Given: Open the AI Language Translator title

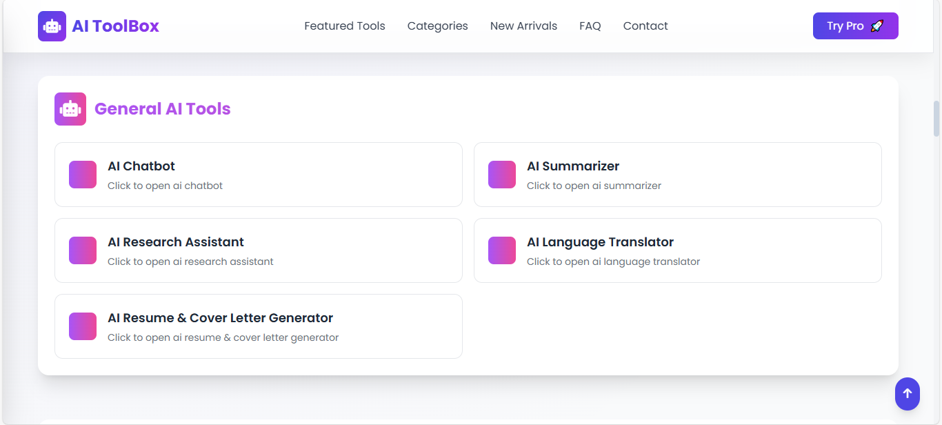Looking at the screenshot, I should (601, 242).
